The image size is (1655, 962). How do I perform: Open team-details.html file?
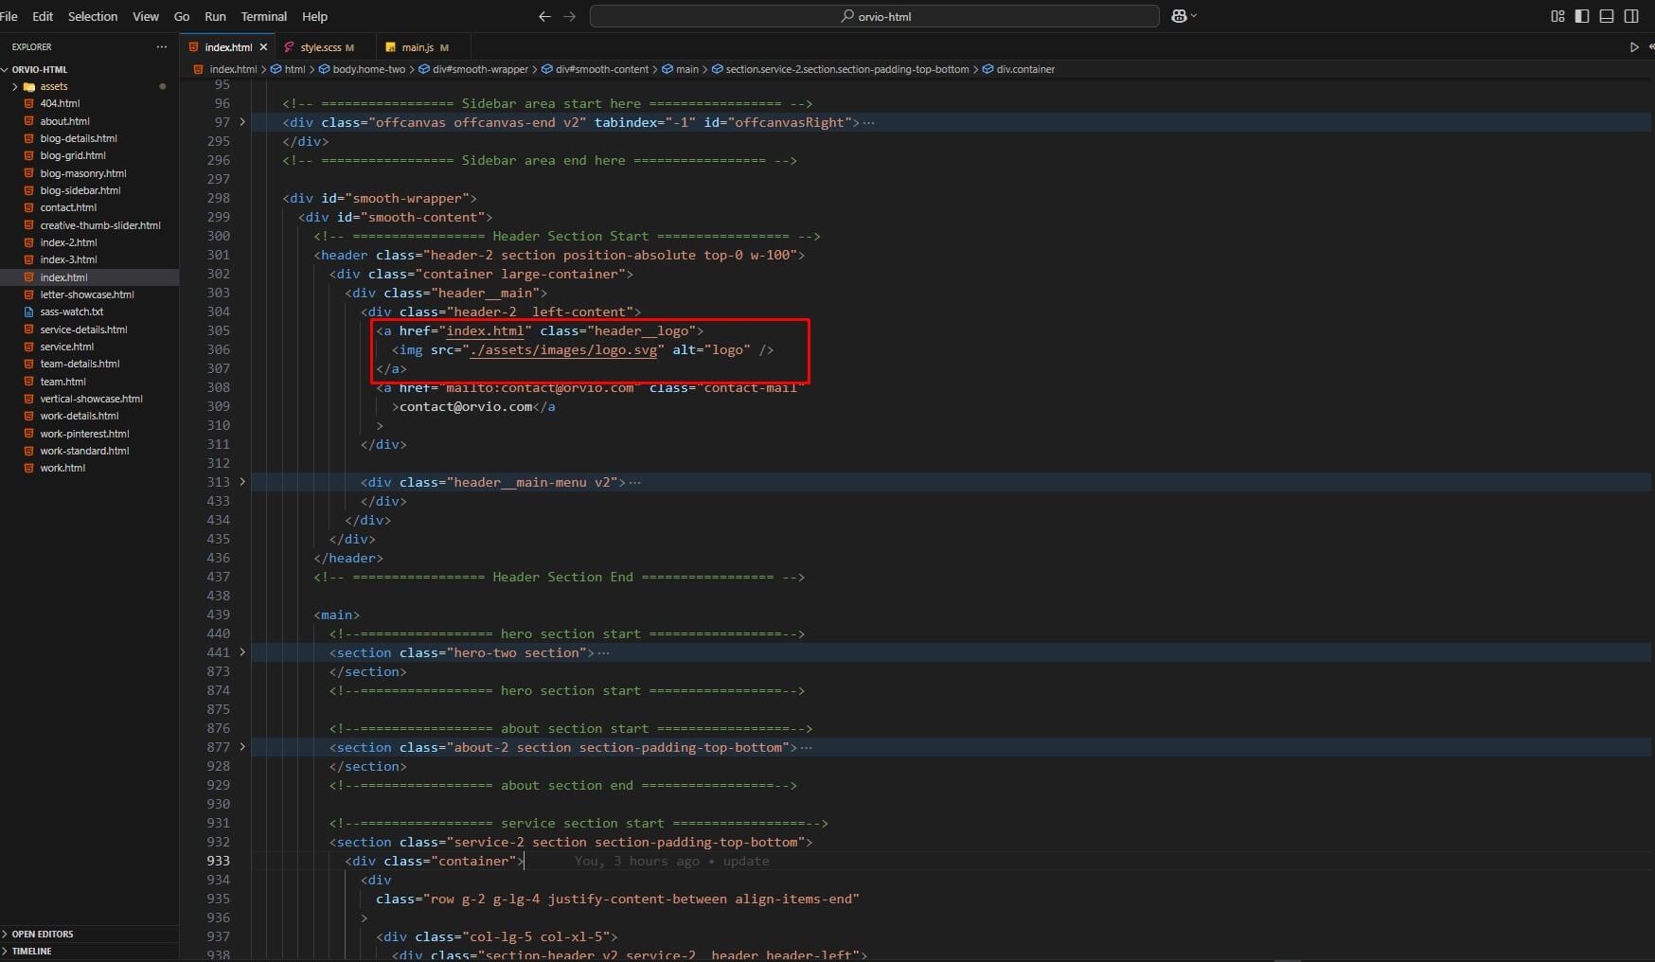[x=80, y=364]
